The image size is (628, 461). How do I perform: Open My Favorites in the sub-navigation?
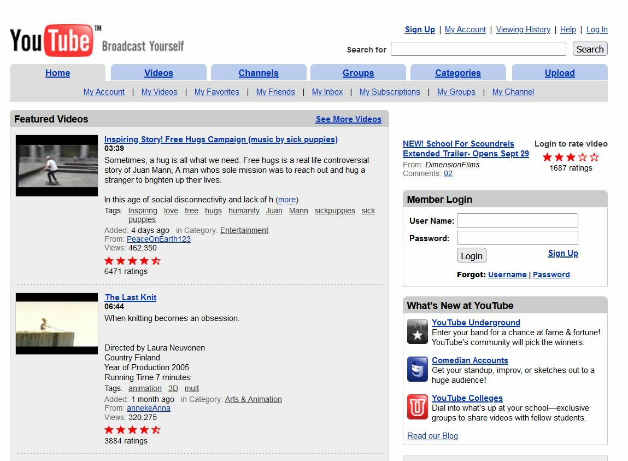pos(216,92)
